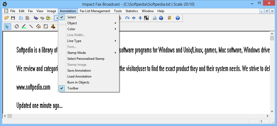Screen dimensions: 277x126
Task: Click the blue rotate arrow icon
Action: click(127, 18)
